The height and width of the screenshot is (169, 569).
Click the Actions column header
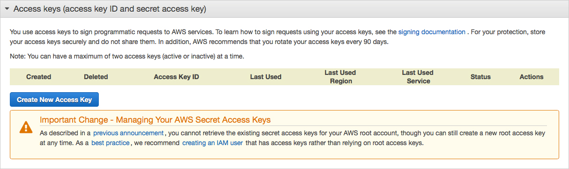click(532, 77)
